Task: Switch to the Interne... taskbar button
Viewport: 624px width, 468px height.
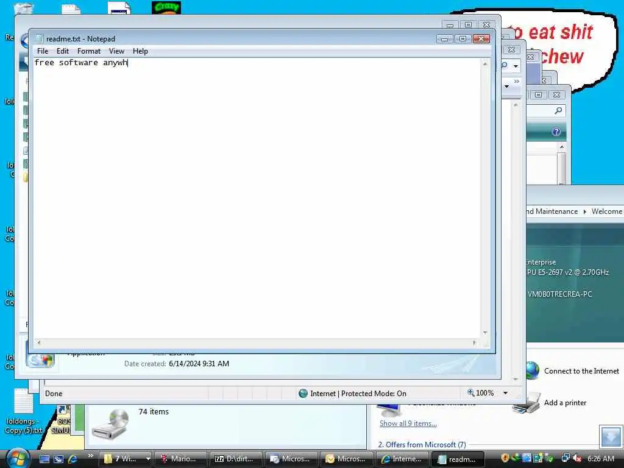Action: point(402,459)
